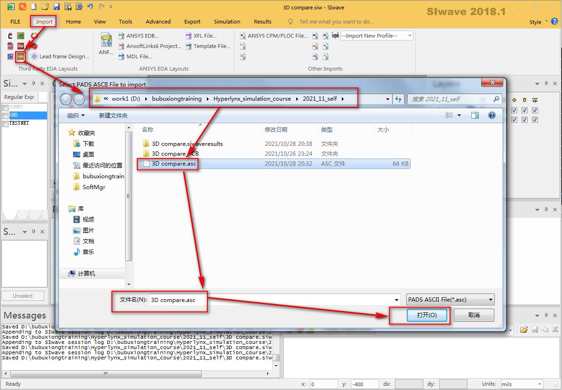Image resolution: width=562 pixels, height=390 pixels.
Task: Check the DUMMY net checkbox
Action: point(5,108)
